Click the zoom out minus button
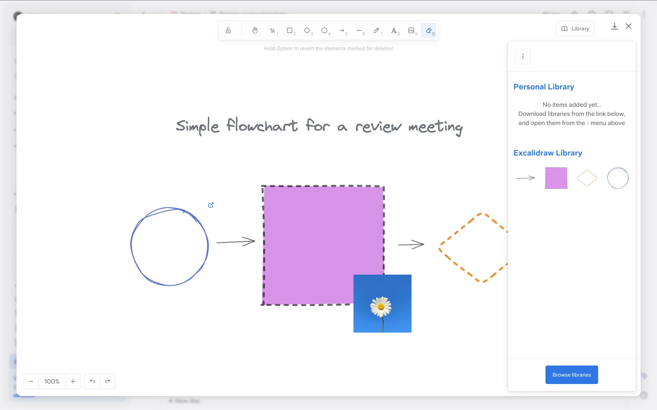 31,381
